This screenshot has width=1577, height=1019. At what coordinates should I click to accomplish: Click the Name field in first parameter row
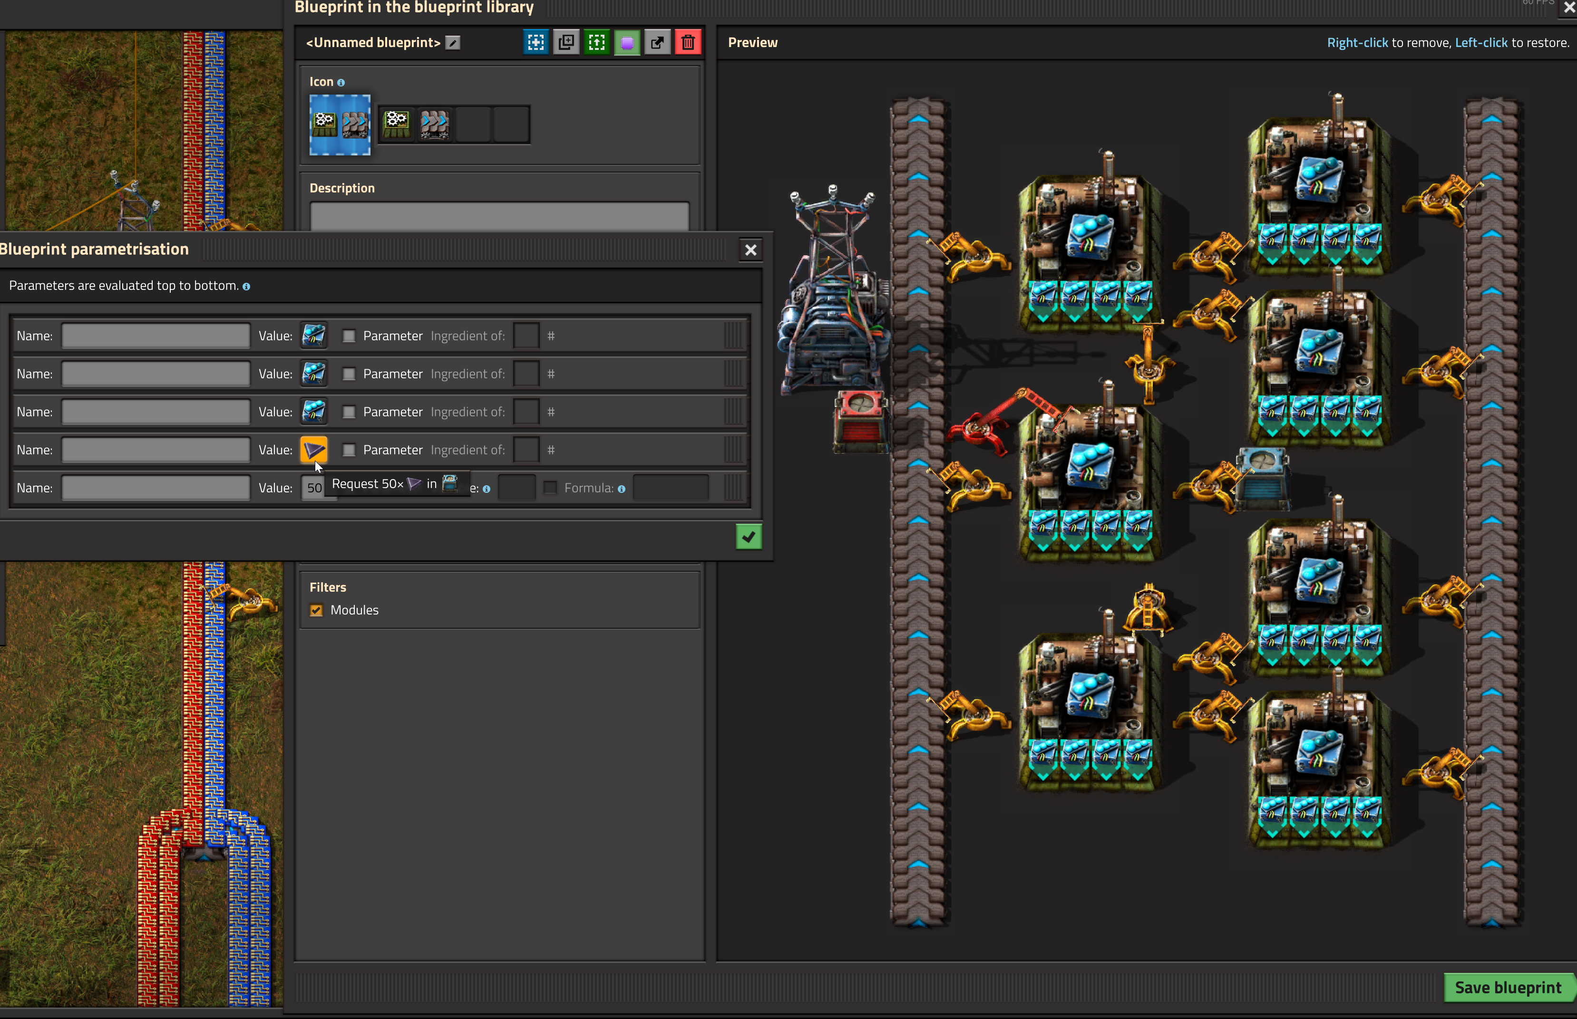point(156,336)
